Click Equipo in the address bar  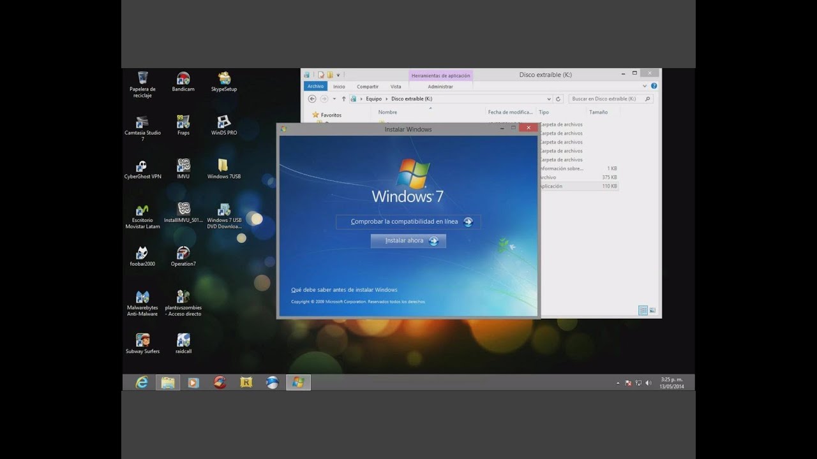[x=373, y=99]
